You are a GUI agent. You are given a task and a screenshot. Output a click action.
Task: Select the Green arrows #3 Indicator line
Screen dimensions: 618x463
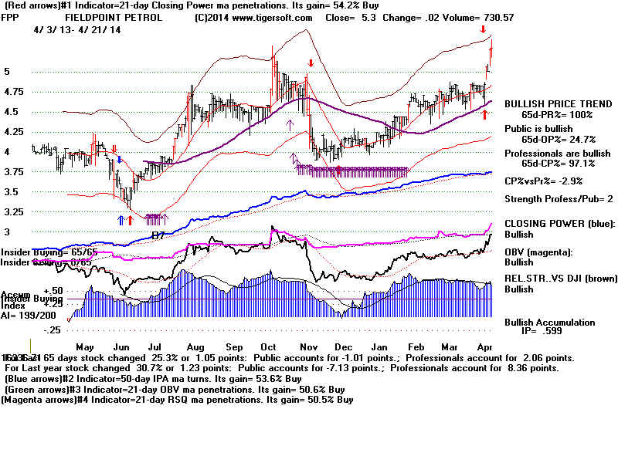(x=175, y=390)
